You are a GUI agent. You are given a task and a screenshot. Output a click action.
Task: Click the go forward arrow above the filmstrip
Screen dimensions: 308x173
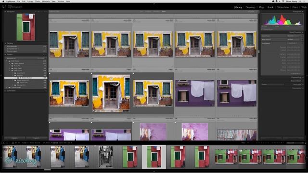pyautogui.click(x=19, y=143)
